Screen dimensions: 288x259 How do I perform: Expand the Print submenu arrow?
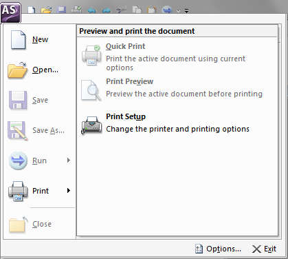[x=69, y=191]
